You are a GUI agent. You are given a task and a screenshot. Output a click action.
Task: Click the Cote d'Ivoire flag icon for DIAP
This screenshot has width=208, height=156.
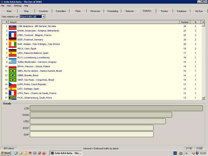pos(12,44)
